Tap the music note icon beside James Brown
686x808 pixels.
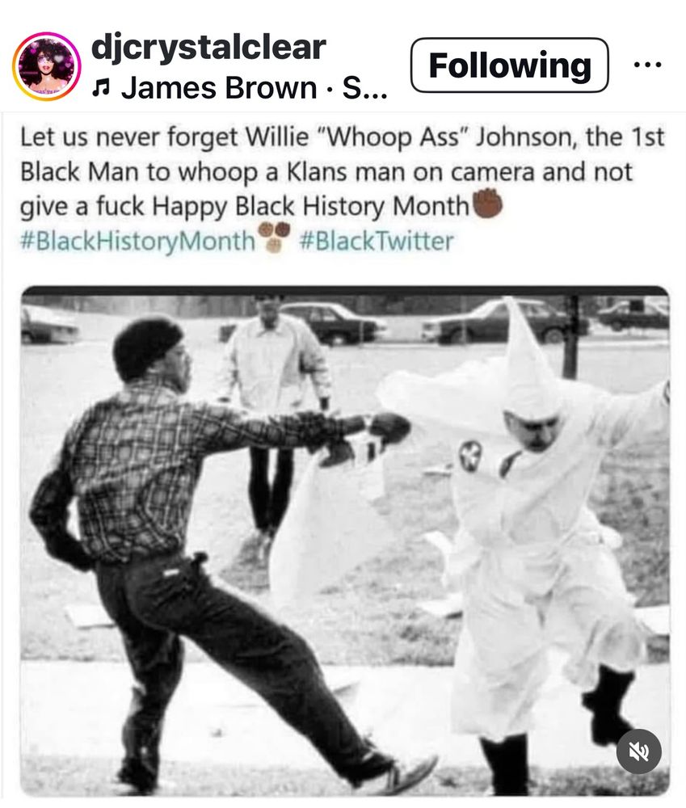(100, 90)
